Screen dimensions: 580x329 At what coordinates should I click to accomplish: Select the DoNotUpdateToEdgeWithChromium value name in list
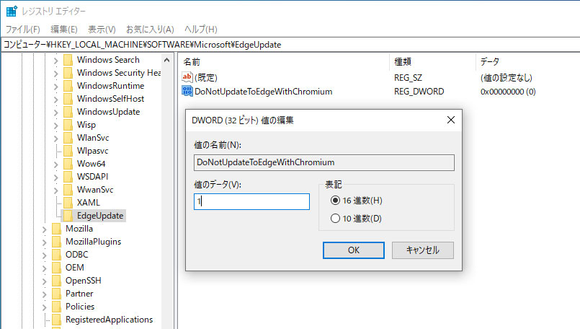pyautogui.click(x=264, y=92)
